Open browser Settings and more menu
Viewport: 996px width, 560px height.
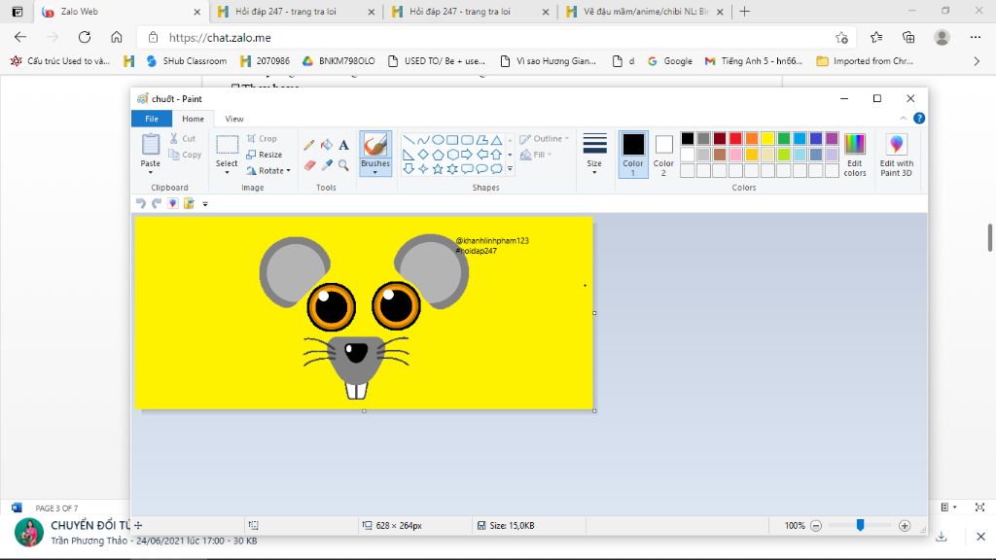tap(976, 38)
